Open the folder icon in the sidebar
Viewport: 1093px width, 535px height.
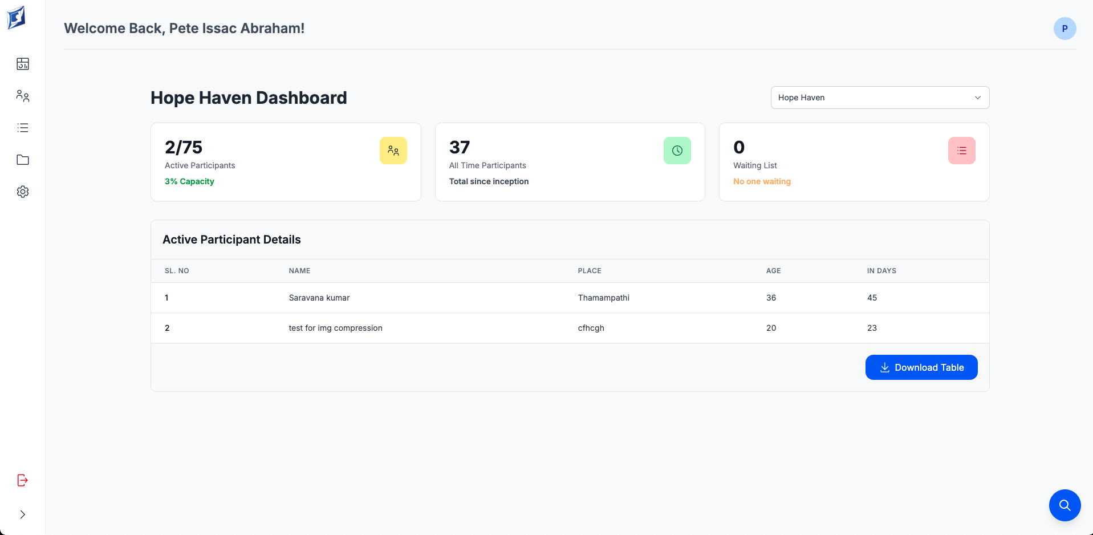coord(23,160)
